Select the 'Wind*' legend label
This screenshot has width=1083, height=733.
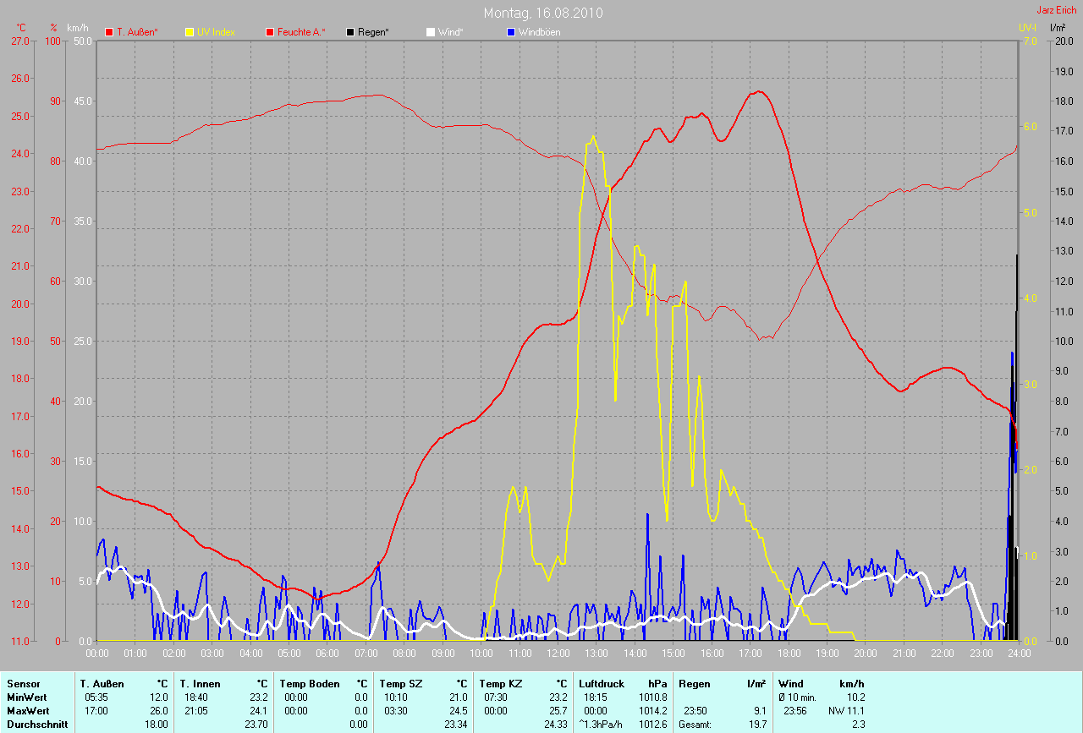450,32
